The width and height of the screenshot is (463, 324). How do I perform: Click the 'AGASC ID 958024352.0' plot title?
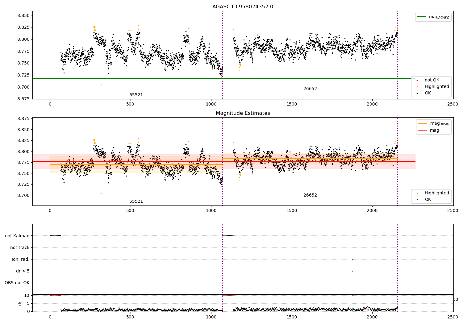[243, 7]
